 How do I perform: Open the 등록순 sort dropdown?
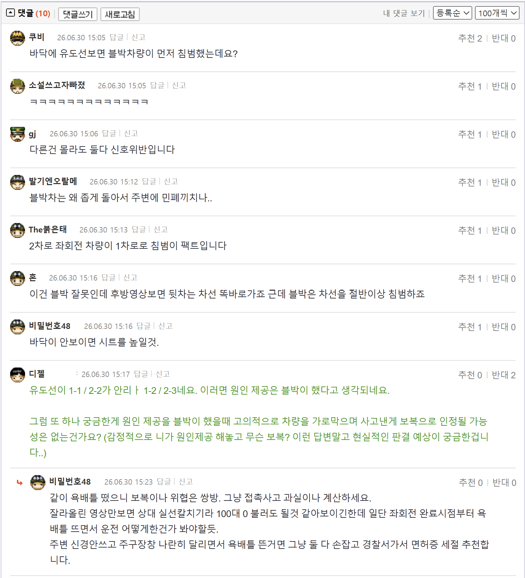point(452,13)
